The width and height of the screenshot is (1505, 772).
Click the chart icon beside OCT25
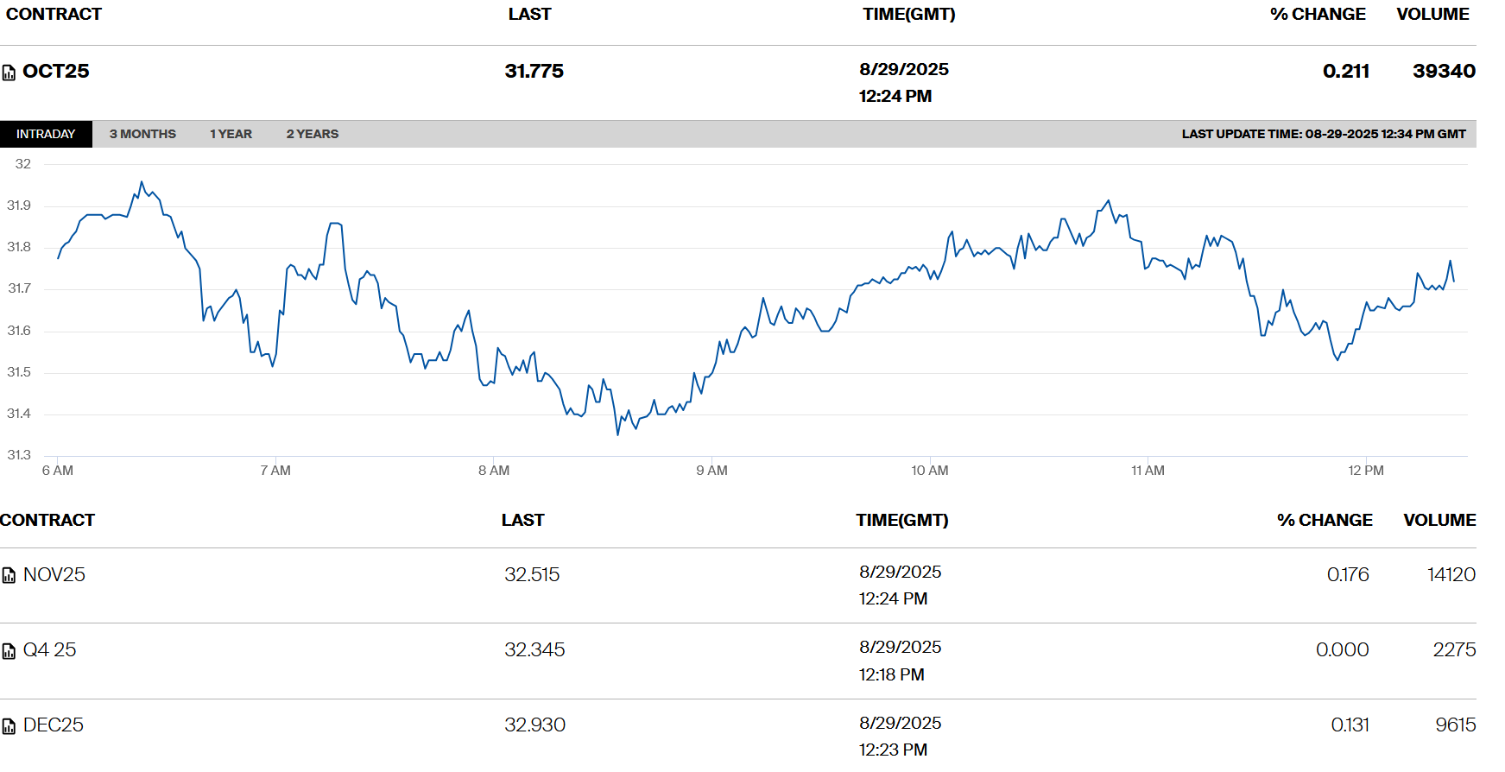[9, 73]
